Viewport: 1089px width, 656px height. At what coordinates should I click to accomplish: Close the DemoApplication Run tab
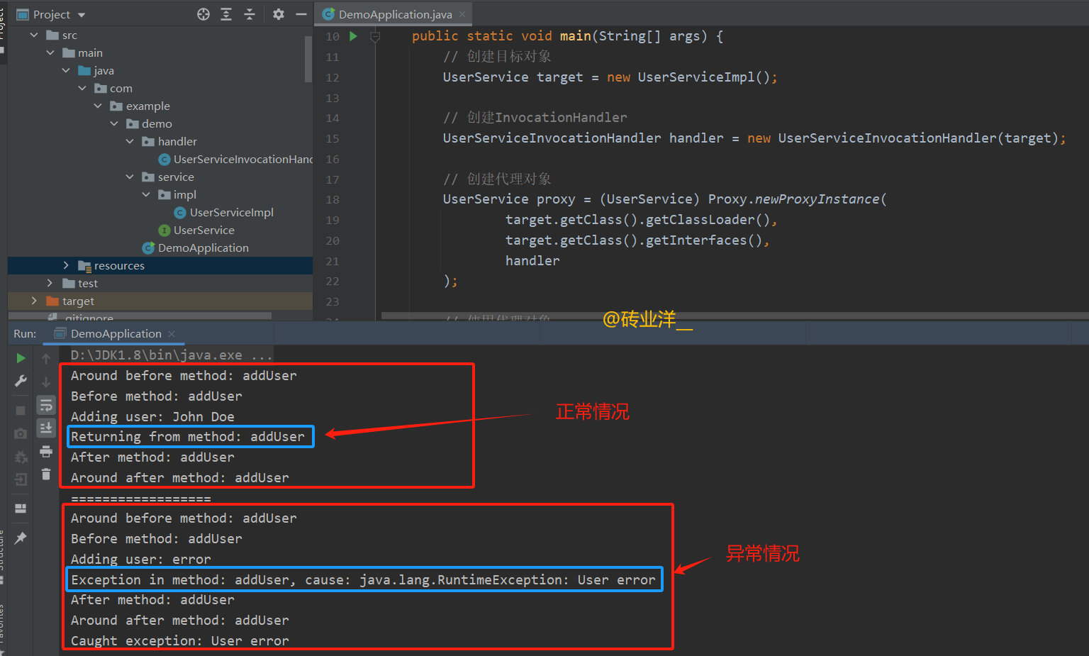(x=172, y=334)
